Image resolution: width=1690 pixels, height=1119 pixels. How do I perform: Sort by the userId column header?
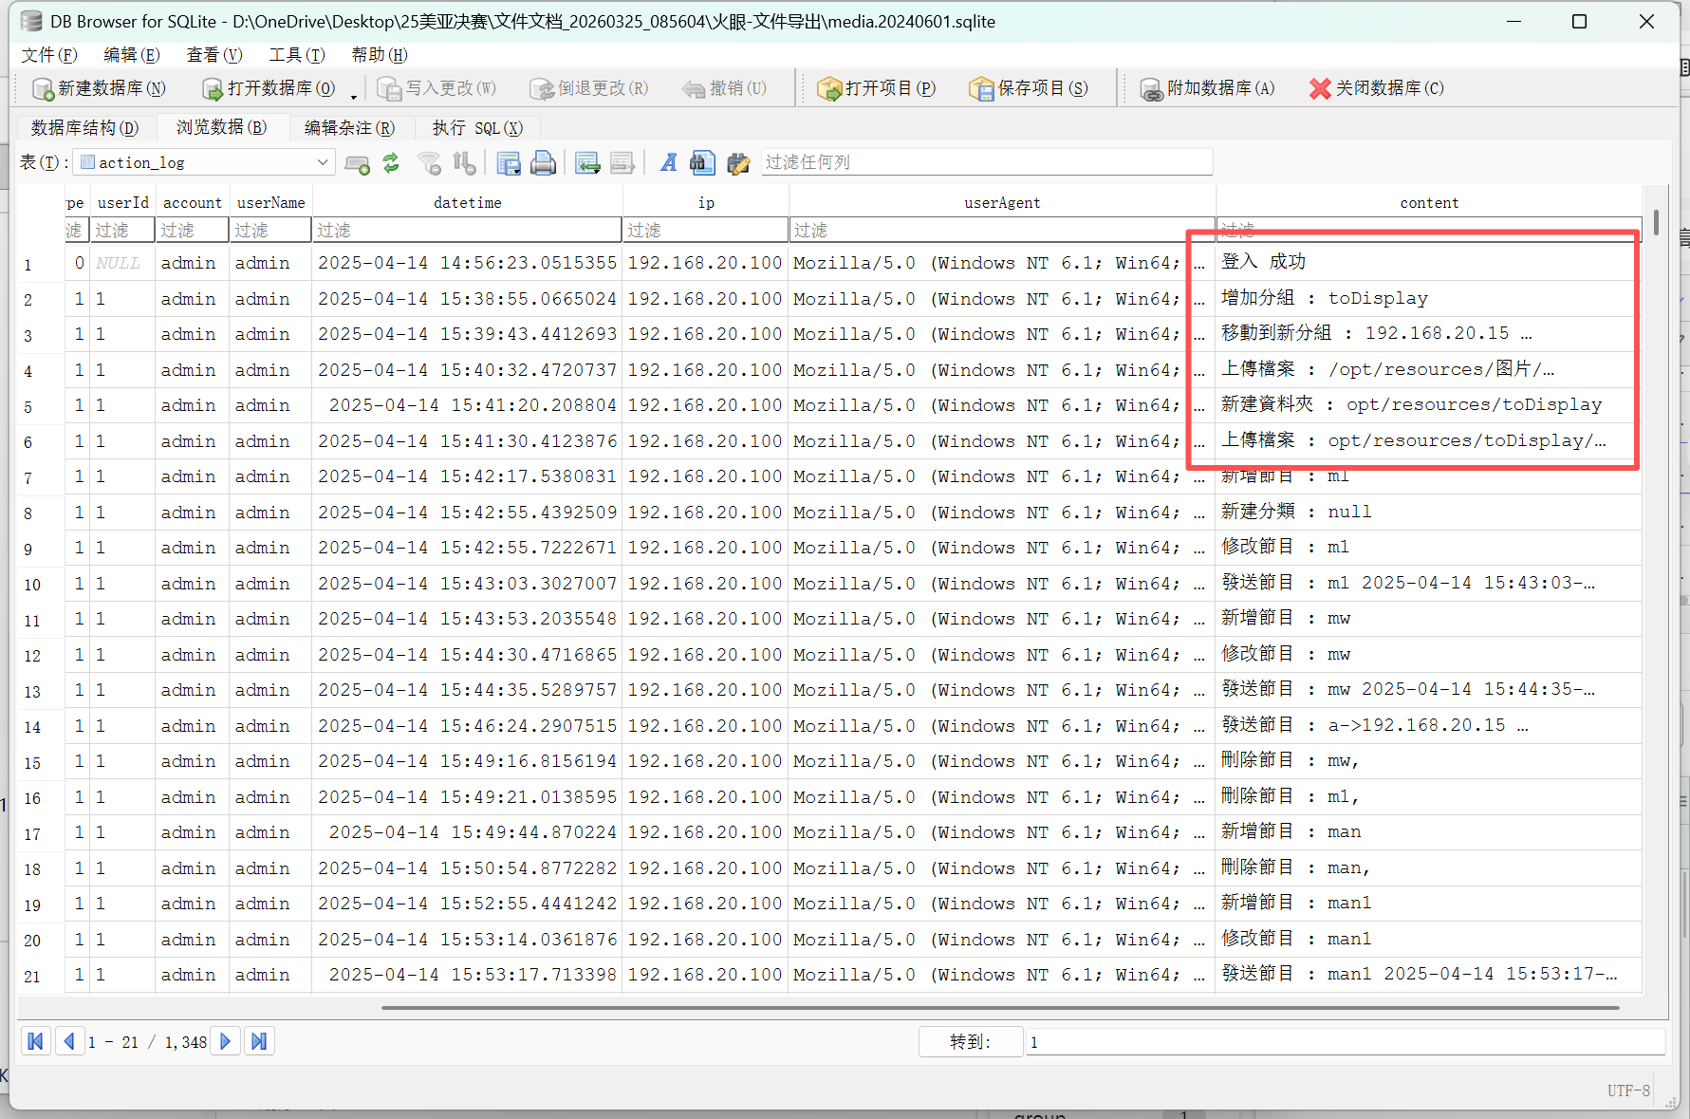coord(123,203)
